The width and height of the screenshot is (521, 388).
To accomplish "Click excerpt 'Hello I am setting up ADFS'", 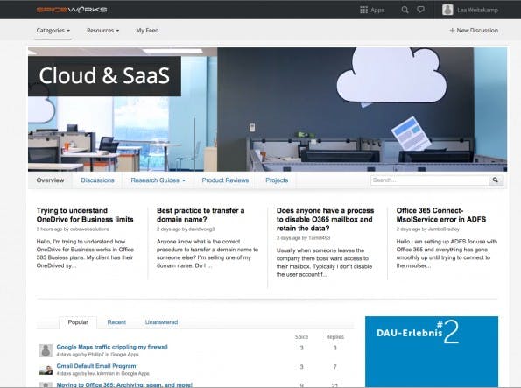I will pyautogui.click(x=447, y=253).
